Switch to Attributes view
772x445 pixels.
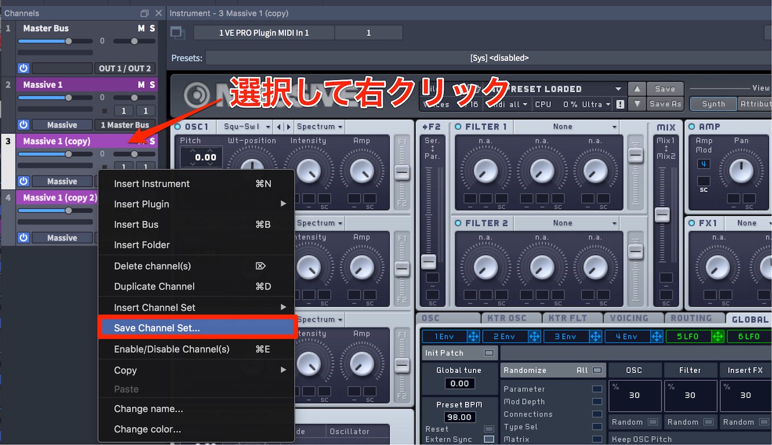point(755,104)
